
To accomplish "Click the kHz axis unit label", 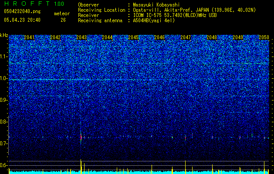I will click(4, 35).
